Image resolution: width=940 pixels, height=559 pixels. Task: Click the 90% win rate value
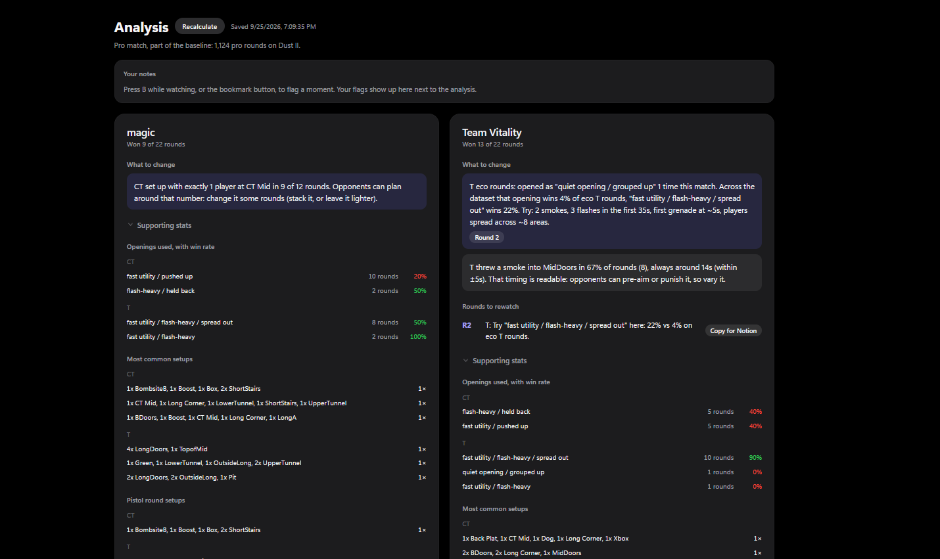pyautogui.click(x=755, y=458)
